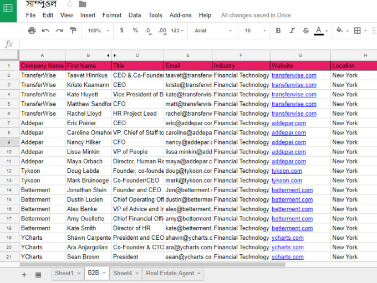Screen dimensions: 377x283
Task: Select cell containing Director of HR
Action: 137,228
